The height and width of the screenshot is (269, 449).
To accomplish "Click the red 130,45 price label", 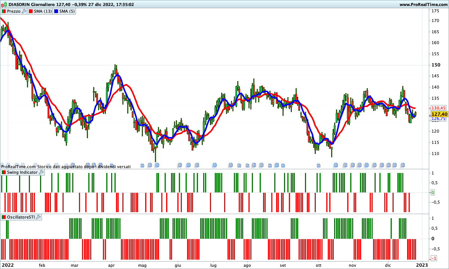I will click(439, 108).
